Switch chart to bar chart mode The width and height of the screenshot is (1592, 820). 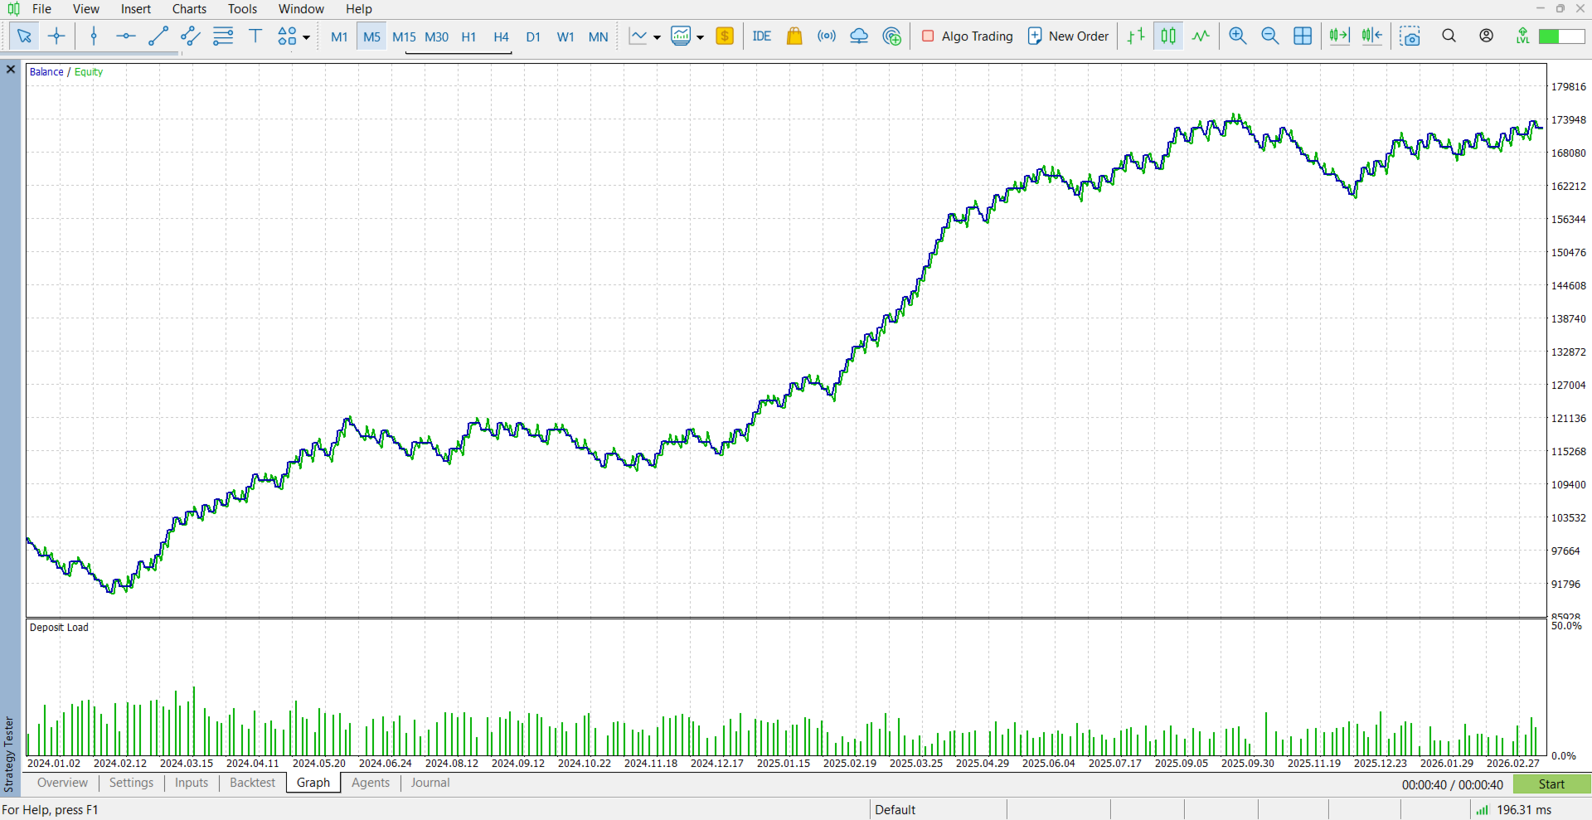[x=1136, y=36]
